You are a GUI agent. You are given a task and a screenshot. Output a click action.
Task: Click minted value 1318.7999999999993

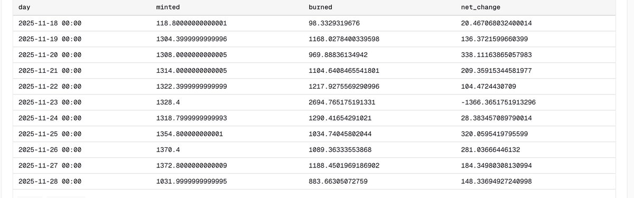[x=192, y=118]
